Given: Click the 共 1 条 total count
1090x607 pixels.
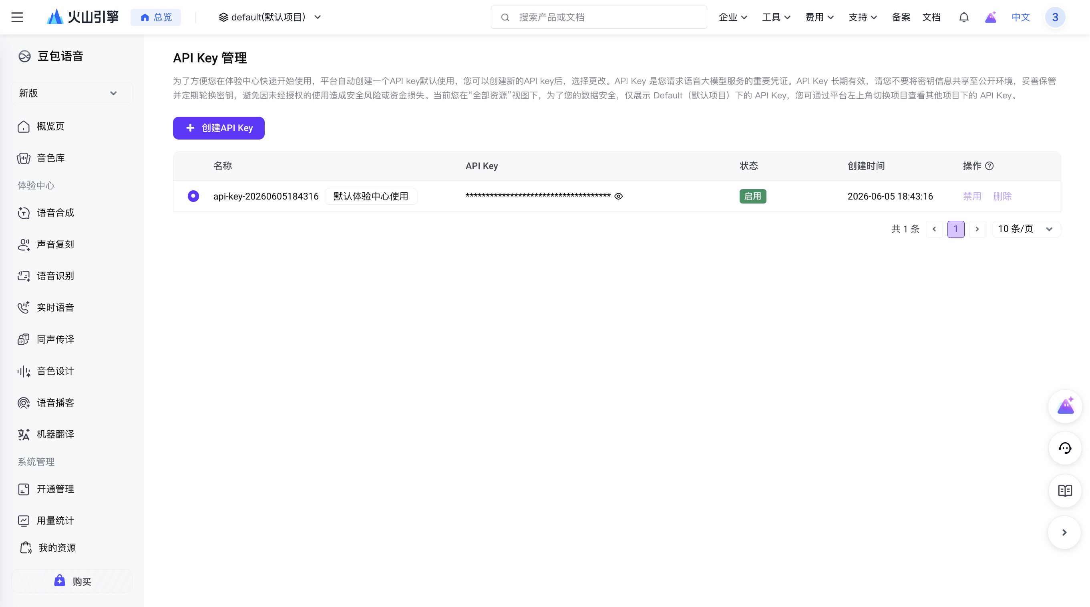Looking at the screenshot, I should click(905, 229).
